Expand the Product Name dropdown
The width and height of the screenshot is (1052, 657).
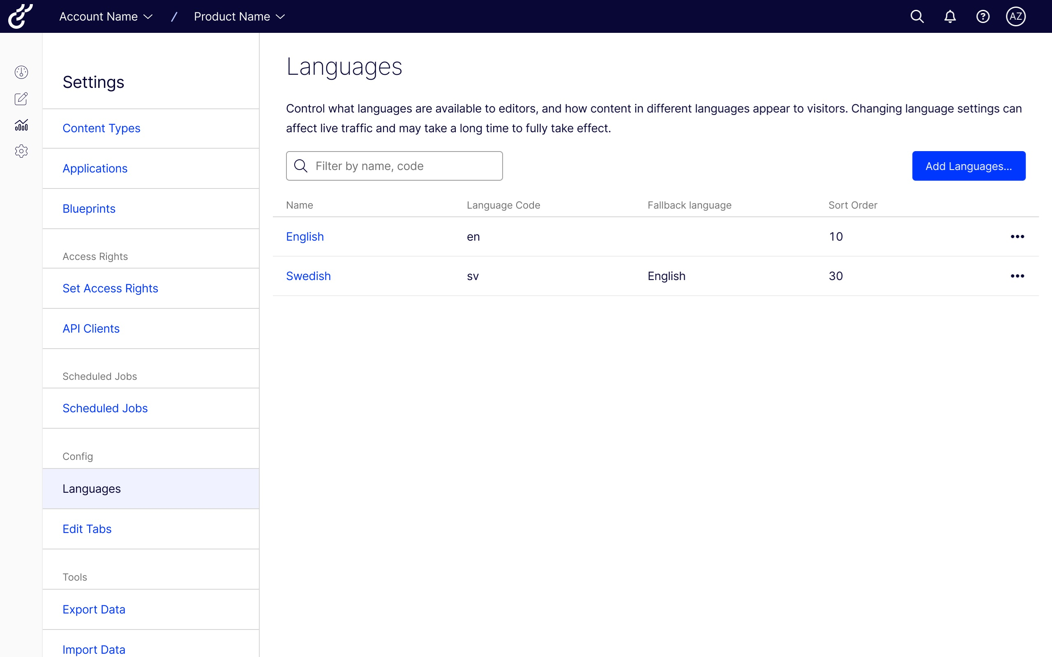click(x=239, y=16)
